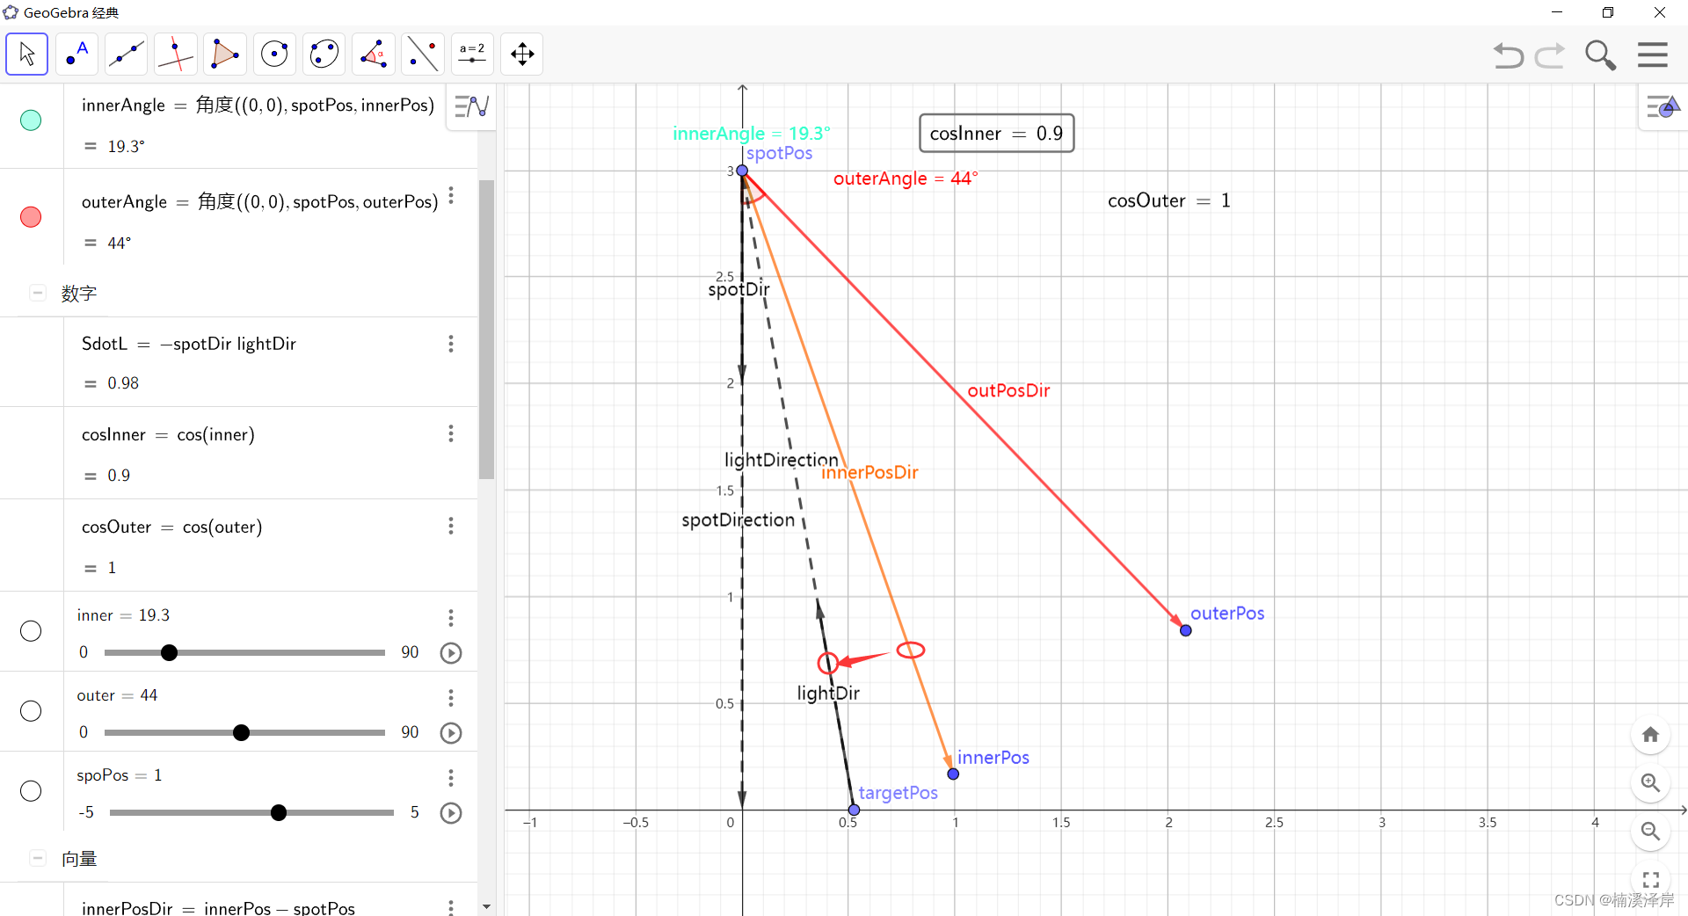Zoom in on the graphics view
The width and height of the screenshot is (1688, 916).
pos(1650,782)
